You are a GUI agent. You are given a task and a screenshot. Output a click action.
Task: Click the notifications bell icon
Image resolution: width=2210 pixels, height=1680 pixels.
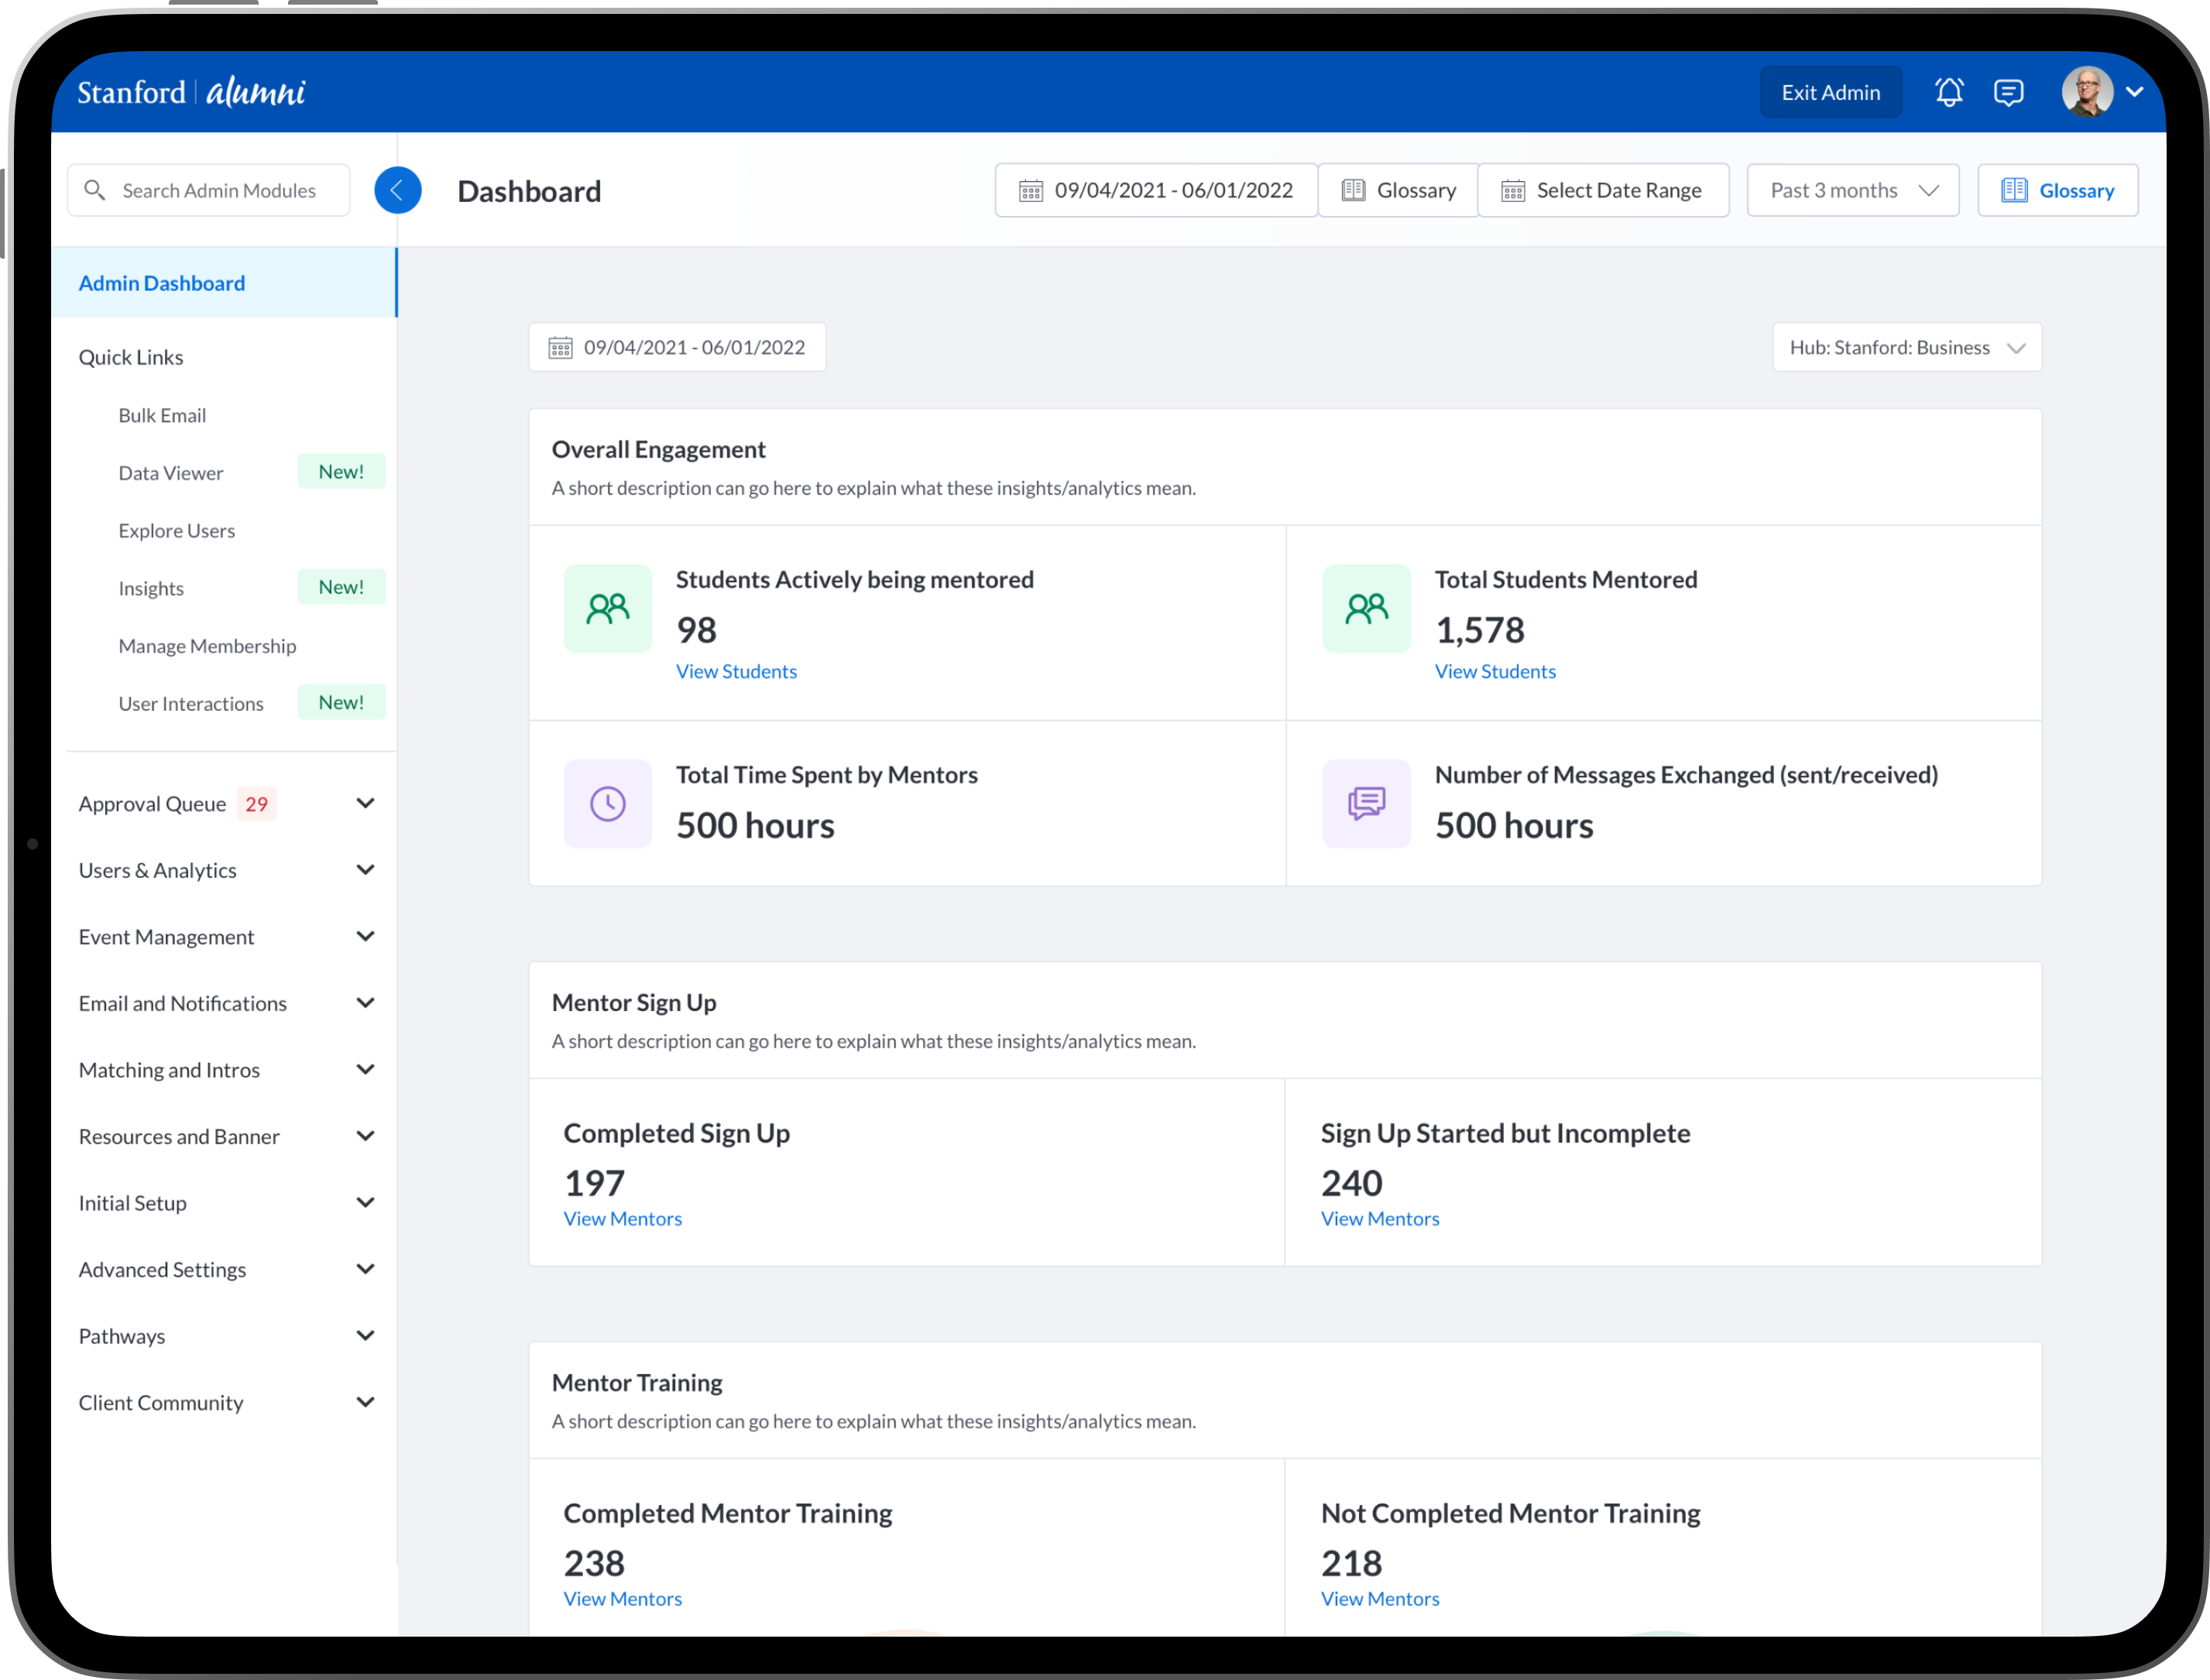pos(1948,92)
